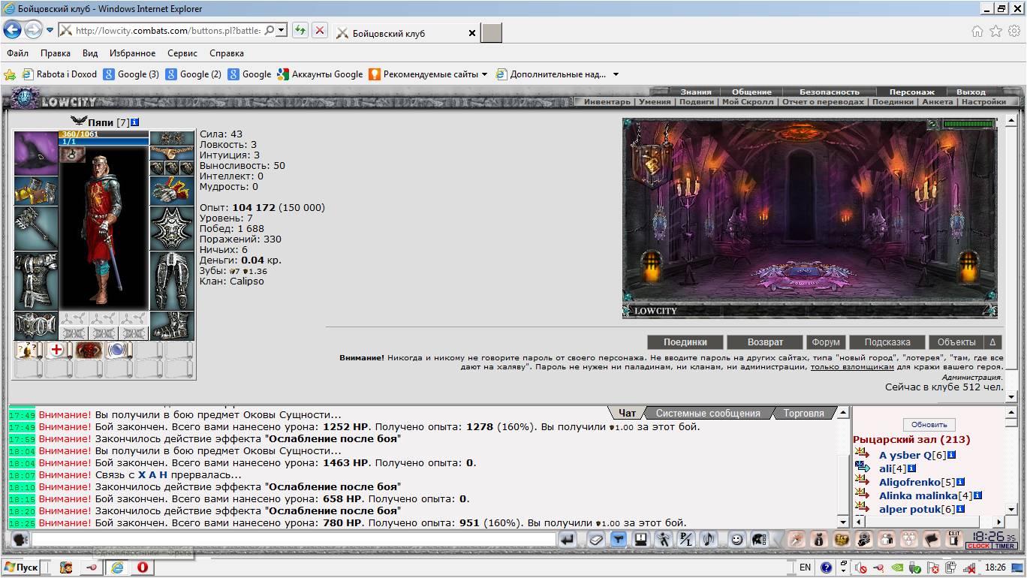Open the Rabota i Doxod favorite link
The image size is (1027, 578).
click(x=59, y=74)
